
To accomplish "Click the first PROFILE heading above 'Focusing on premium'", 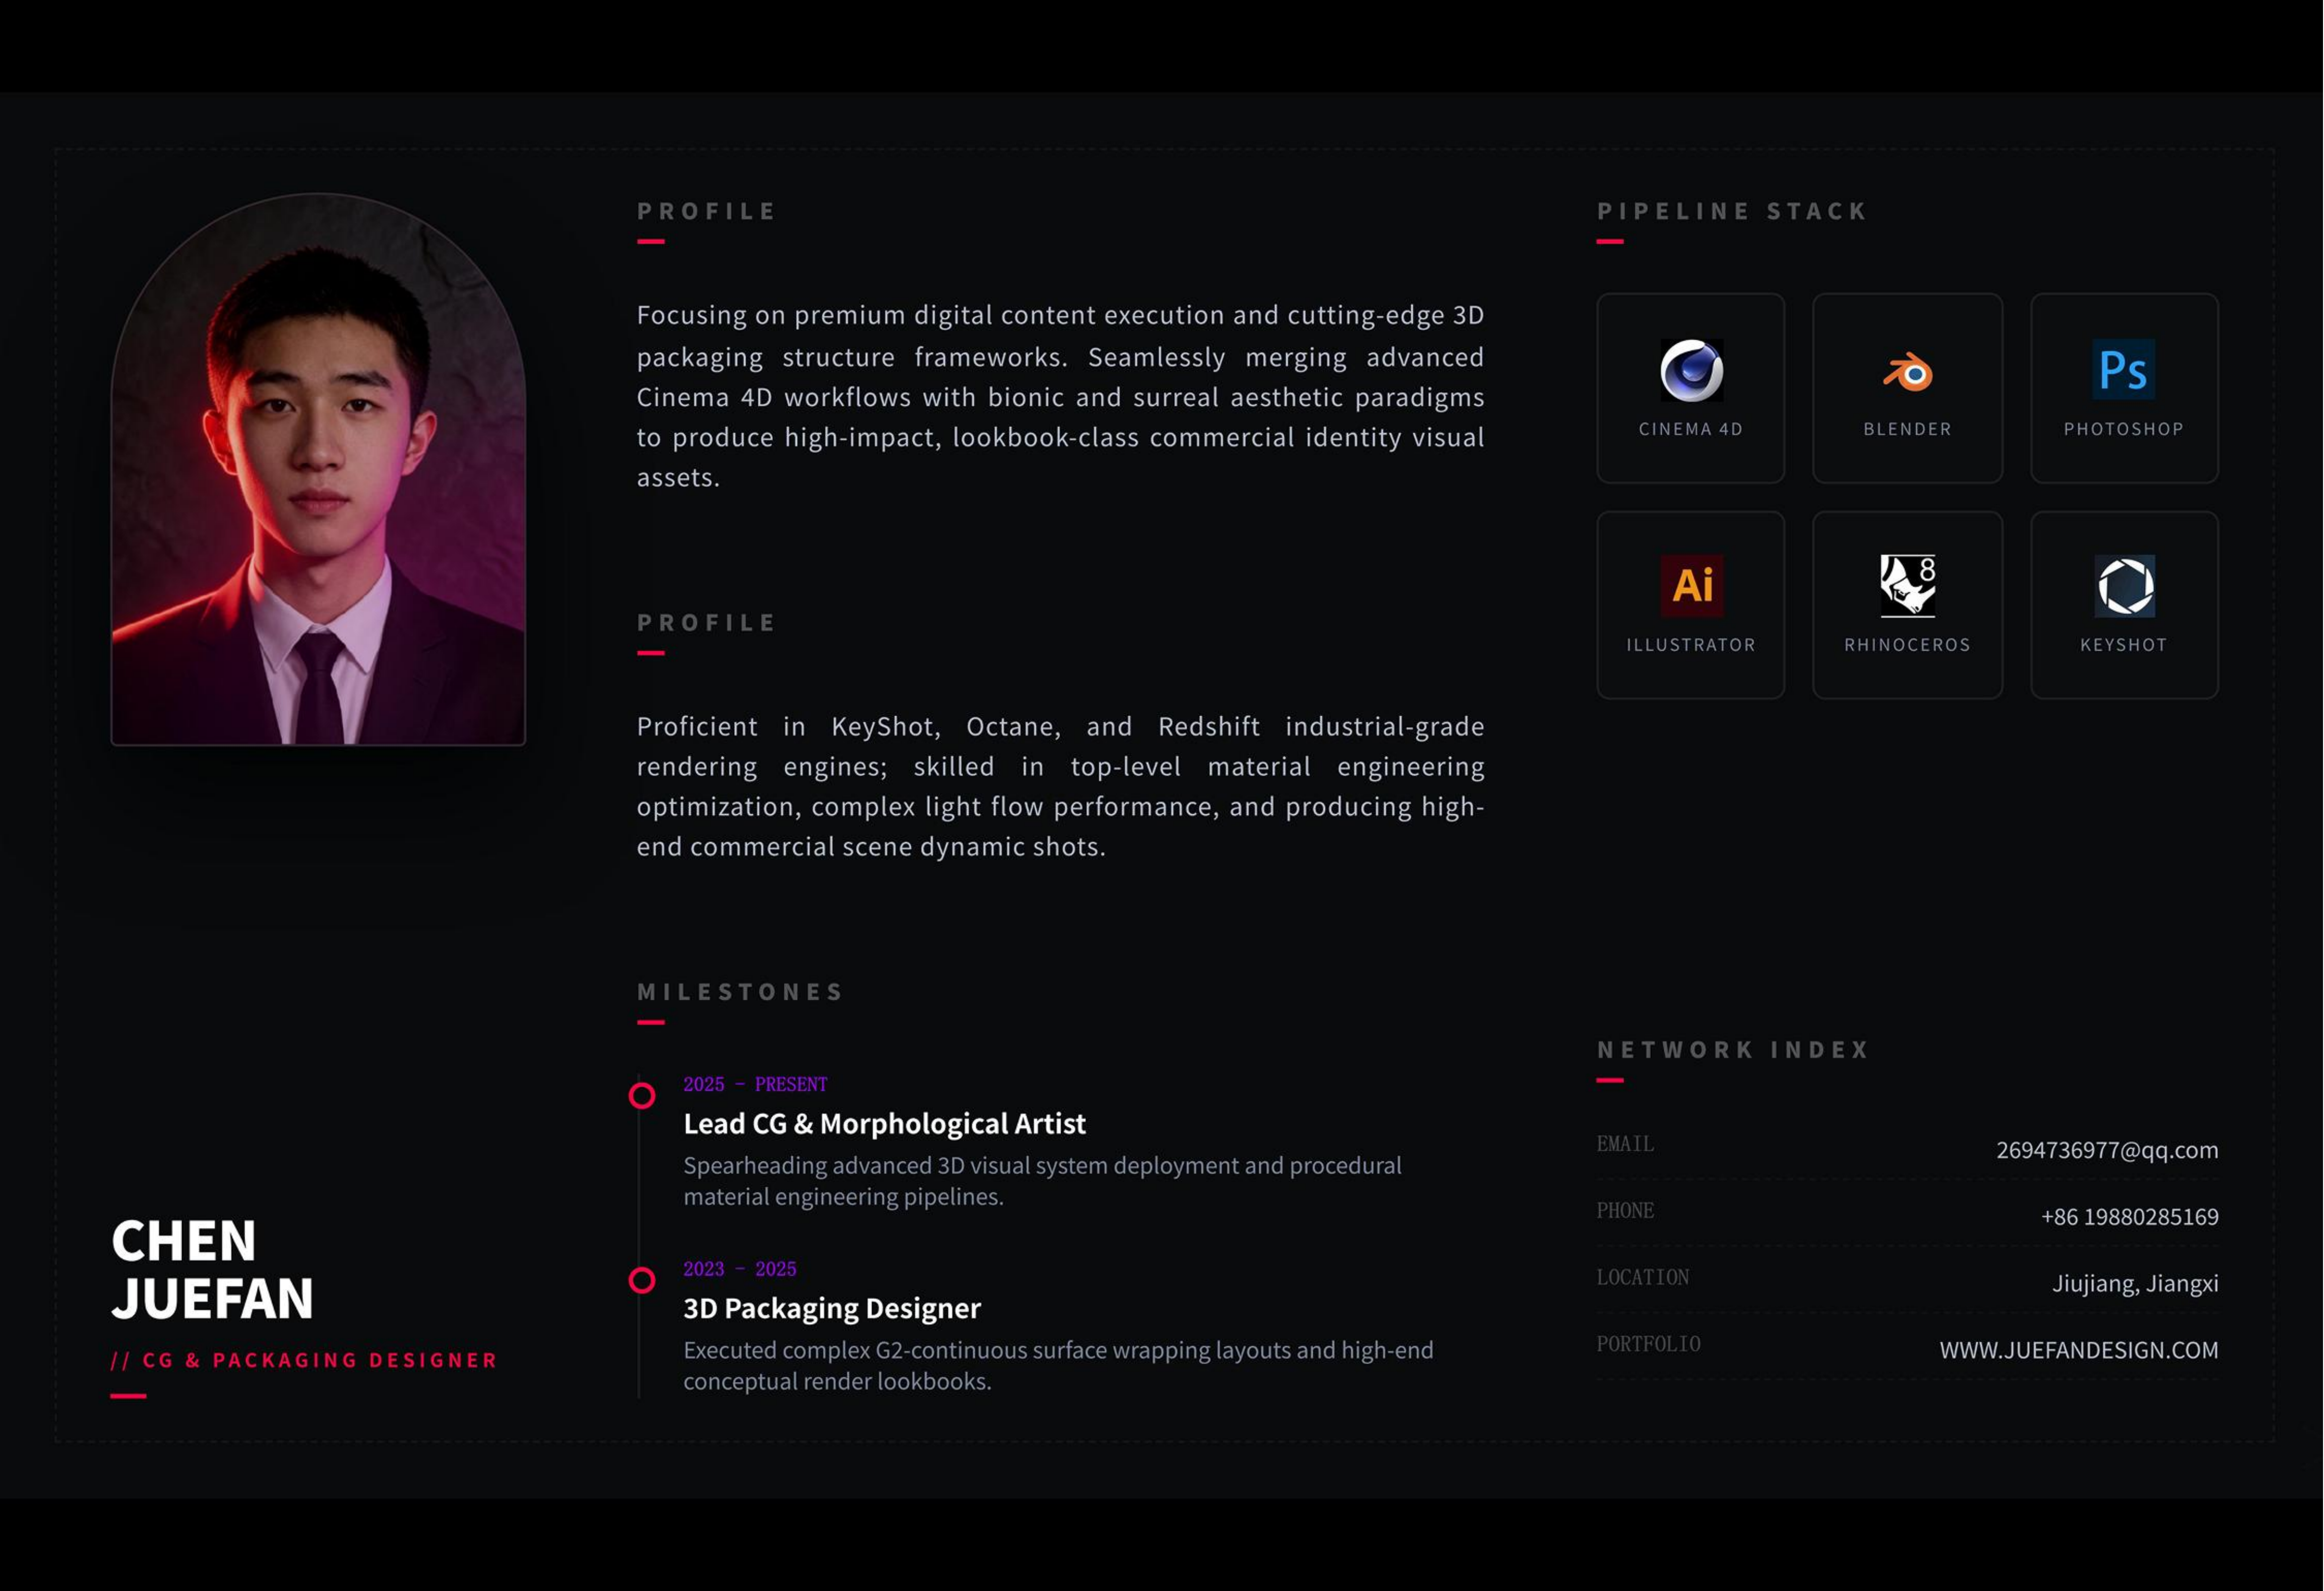I will tap(706, 211).
